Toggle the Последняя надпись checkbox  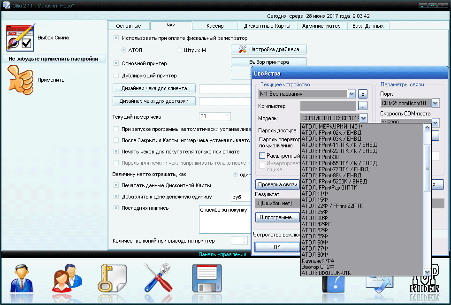pyautogui.click(x=116, y=208)
